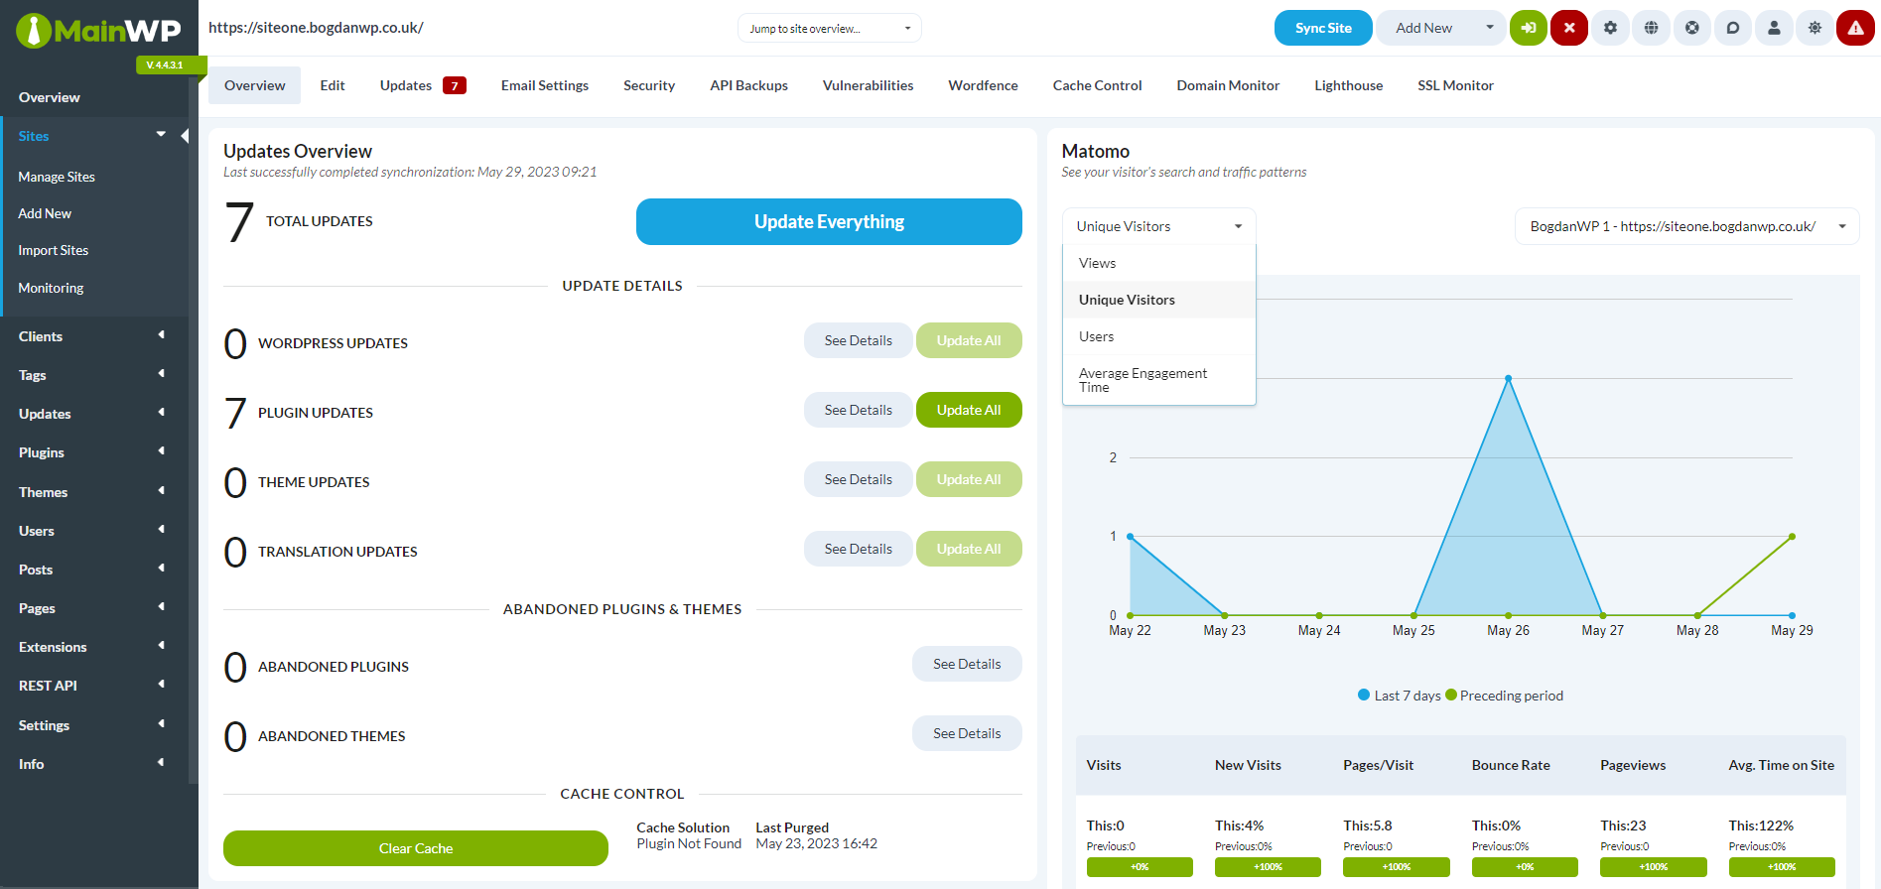Toggle the Preceding period legend marker
Image resolution: width=1881 pixels, height=889 pixels.
click(x=1451, y=695)
